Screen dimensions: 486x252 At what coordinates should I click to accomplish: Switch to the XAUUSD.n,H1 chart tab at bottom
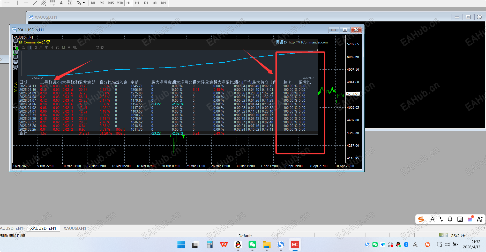pos(43,228)
